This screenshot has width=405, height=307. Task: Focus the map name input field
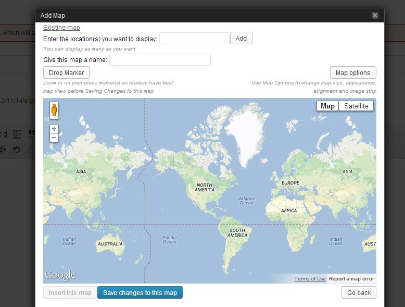pos(160,60)
